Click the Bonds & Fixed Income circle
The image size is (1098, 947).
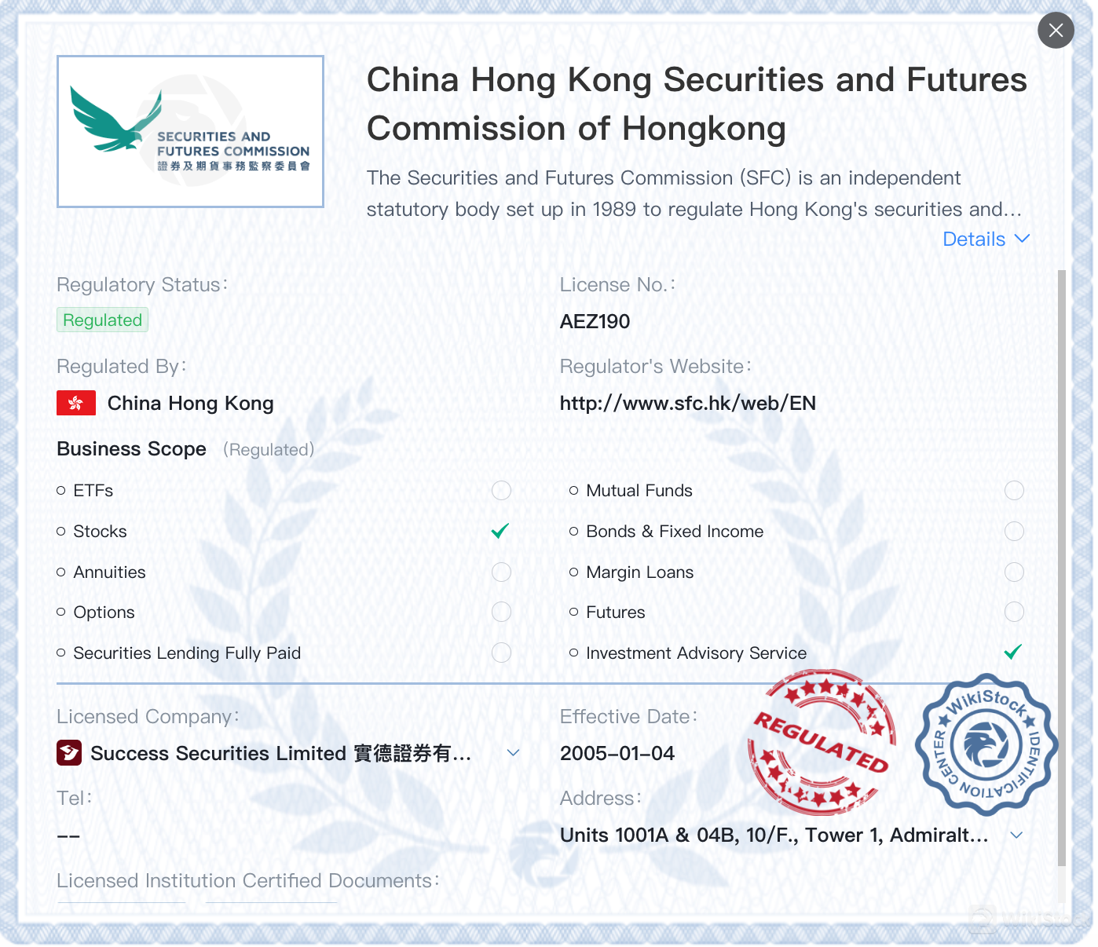(x=1014, y=532)
